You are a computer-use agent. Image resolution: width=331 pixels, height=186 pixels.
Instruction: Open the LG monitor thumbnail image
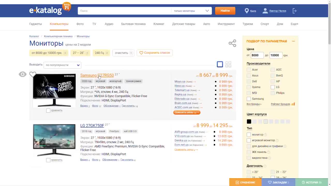54,140
